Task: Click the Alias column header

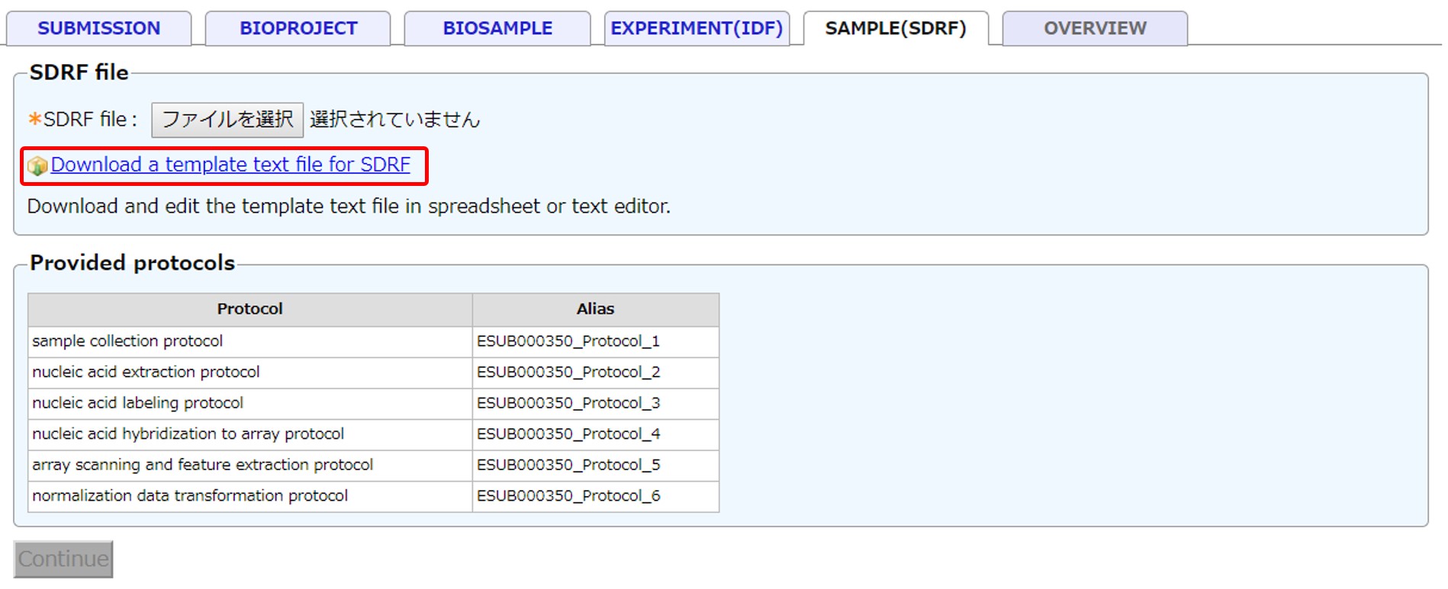Action: pyautogui.click(x=595, y=309)
